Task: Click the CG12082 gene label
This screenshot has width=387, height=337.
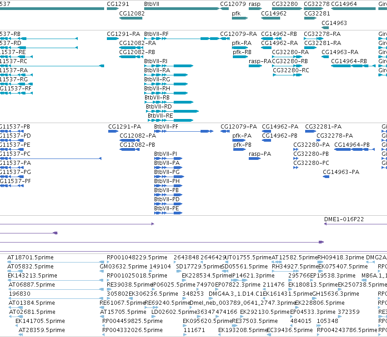Action: tap(132, 13)
